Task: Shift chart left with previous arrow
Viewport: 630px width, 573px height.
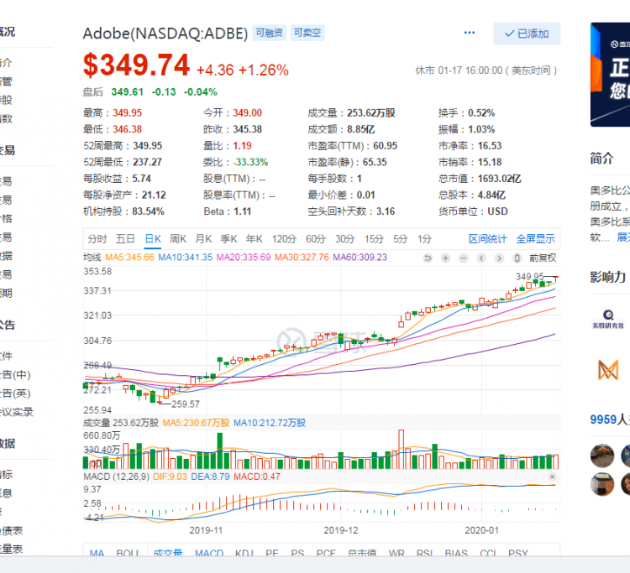Action: [481, 258]
